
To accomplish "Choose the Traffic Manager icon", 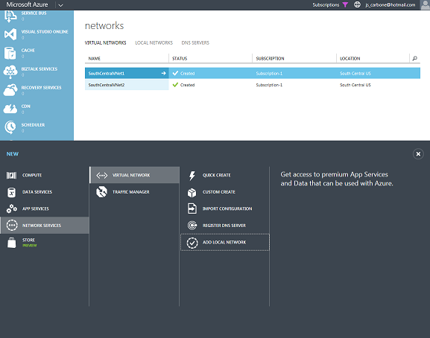I will (x=101, y=192).
